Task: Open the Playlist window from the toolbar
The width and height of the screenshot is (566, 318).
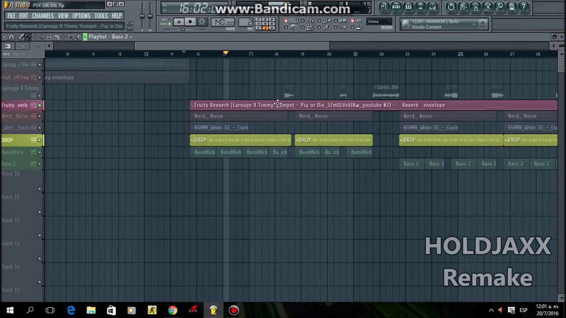Action: (384, 7)
